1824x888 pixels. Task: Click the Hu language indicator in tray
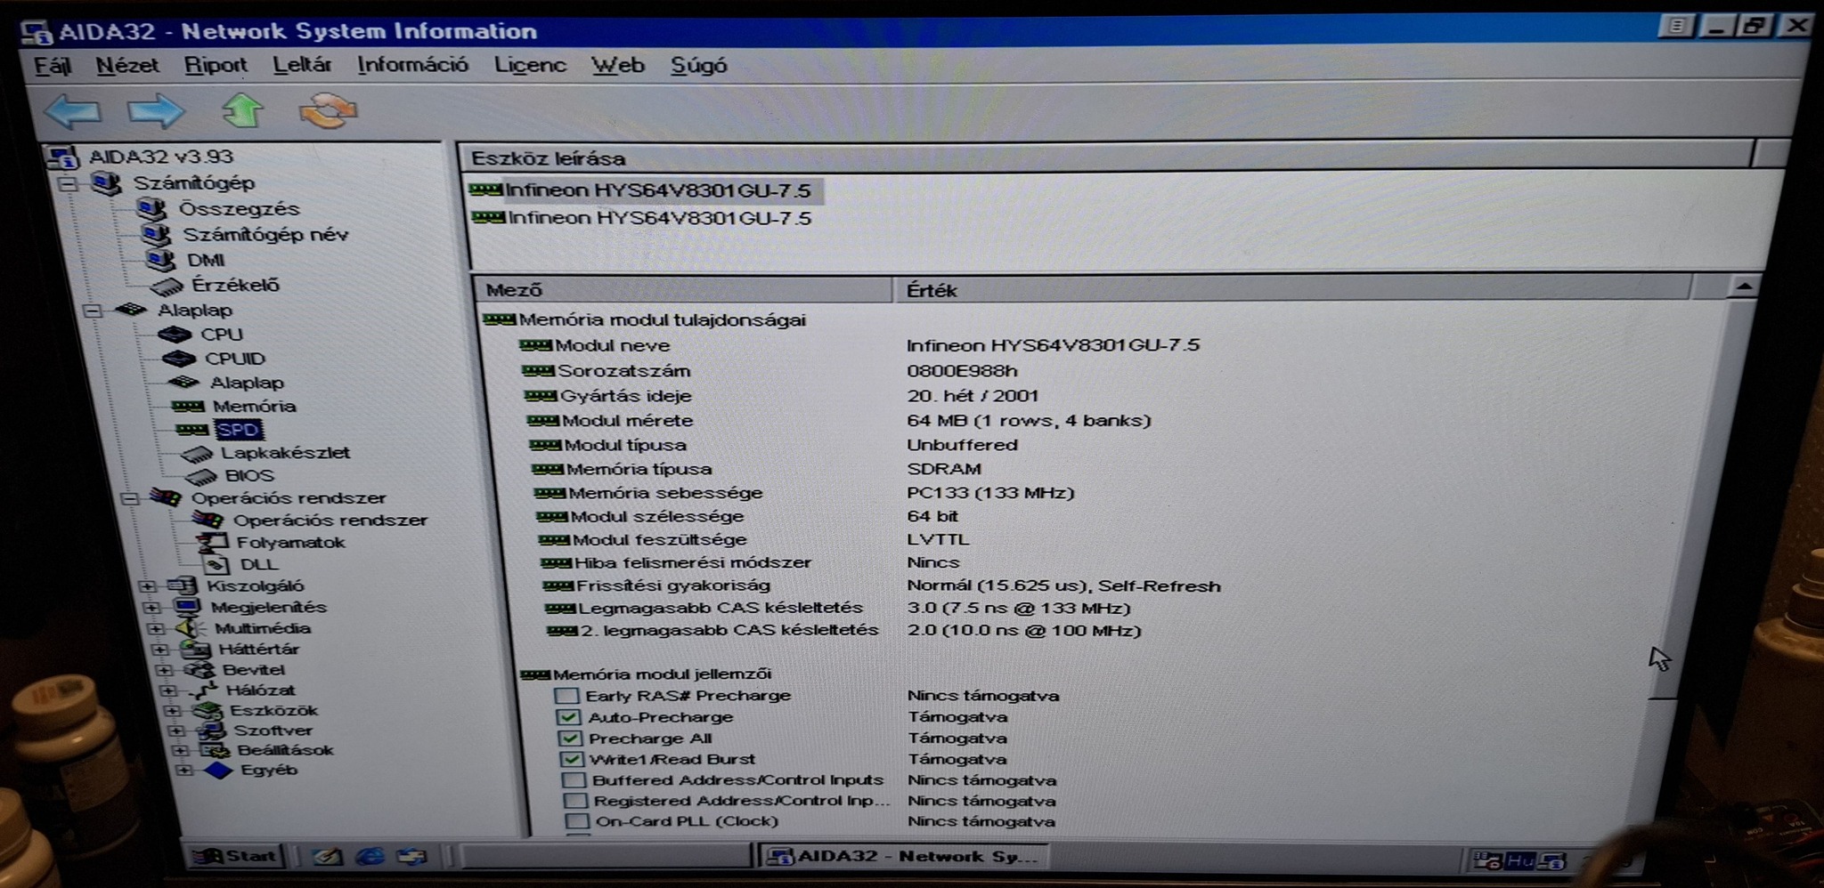click(1519, 861)
